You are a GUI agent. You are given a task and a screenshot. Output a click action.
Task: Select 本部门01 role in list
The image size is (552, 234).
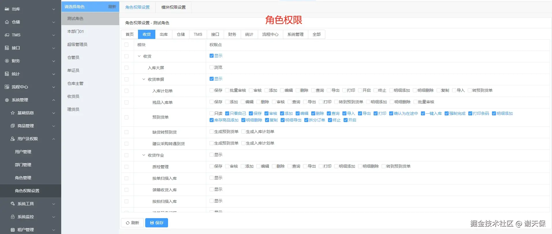90,31
